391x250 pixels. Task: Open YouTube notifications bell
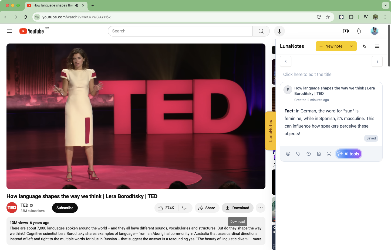359,31
